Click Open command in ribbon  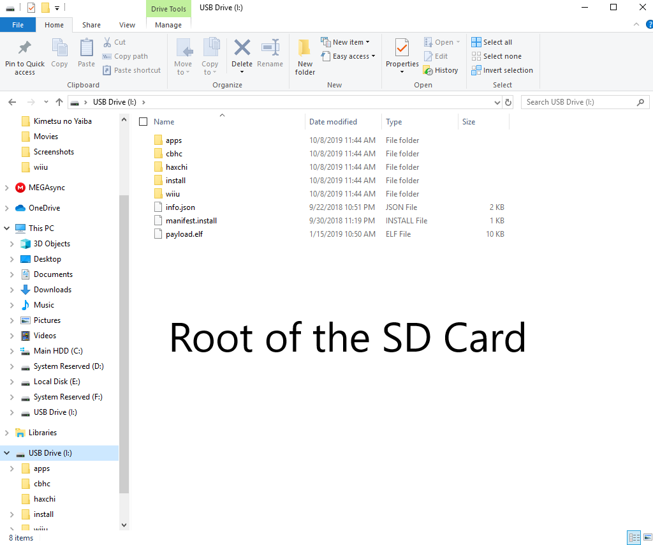coord(441,42)
